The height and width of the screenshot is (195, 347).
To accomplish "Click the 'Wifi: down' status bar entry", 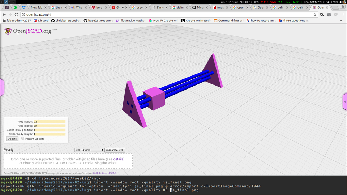I will pyautogui.click(x=268, y=2).
